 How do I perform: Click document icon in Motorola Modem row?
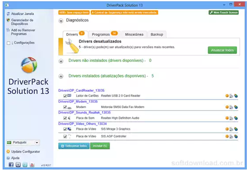[x=231, y=107]
